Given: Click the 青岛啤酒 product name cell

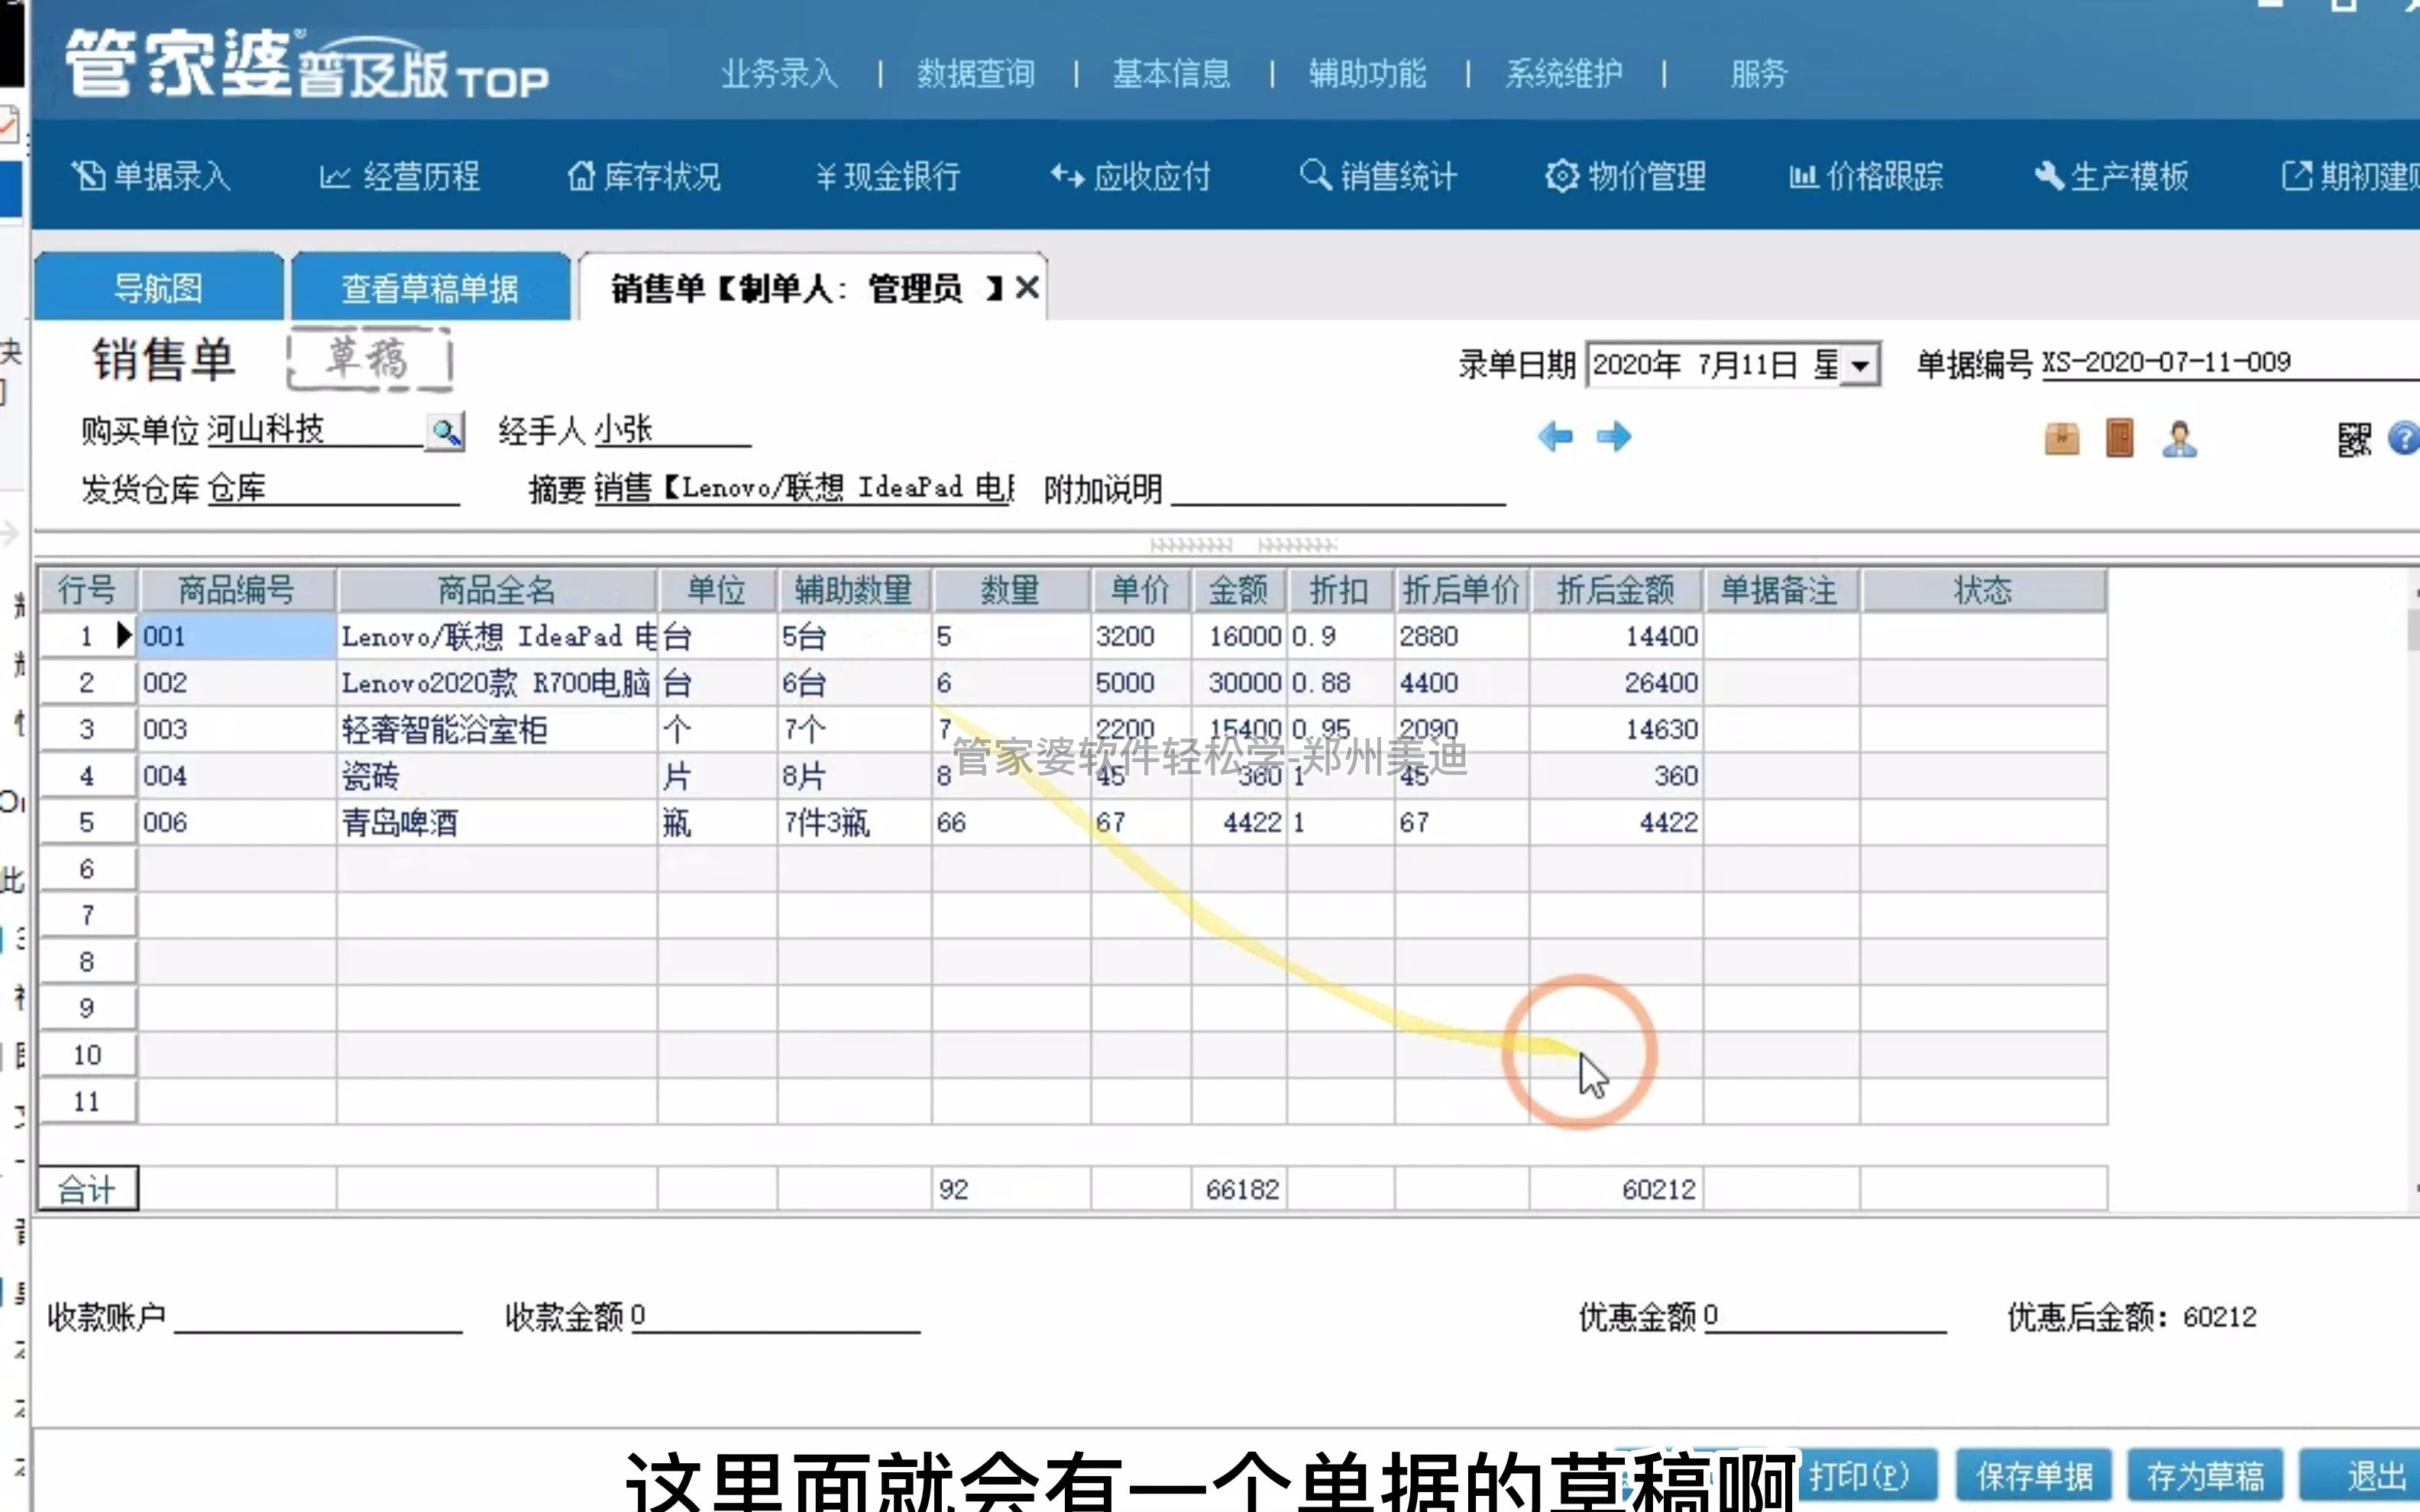Looking at the screenshot, I should [x=497, y=822].
